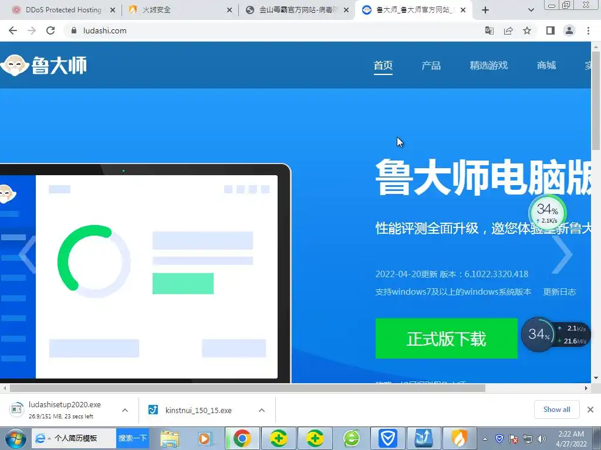Click the padlock site info icon
The height and width of the screenshot is (450, 601).
click(x=74, y=30)
